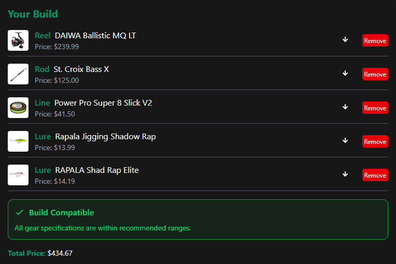Click the Power Pro Super 8 Slick V2 name
The width and height of the screenshot is (396, 264).
pyautogui.click(x=103, y=103)
